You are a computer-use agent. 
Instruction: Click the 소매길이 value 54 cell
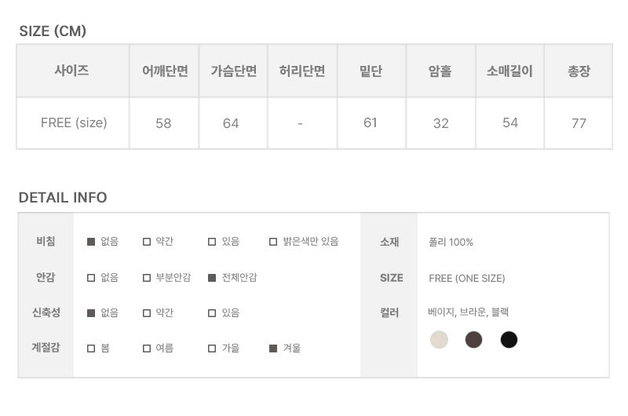509,122
